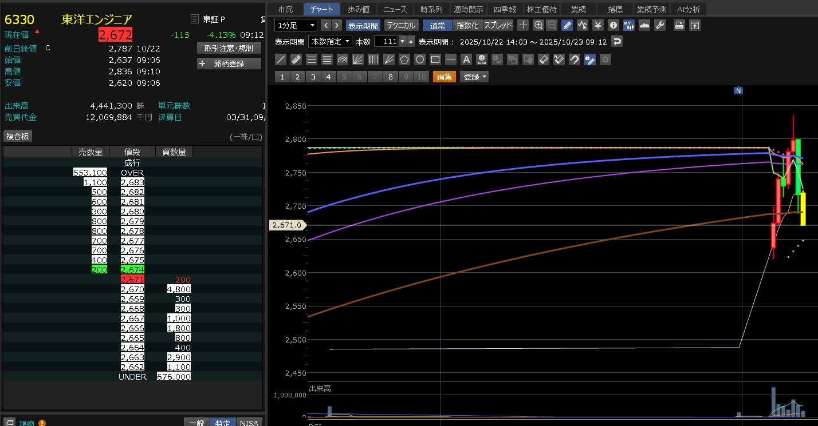This screenshot has height=426, width=818.
Task: Open chart settings wrench icon
Action: (x=659, y=25)
